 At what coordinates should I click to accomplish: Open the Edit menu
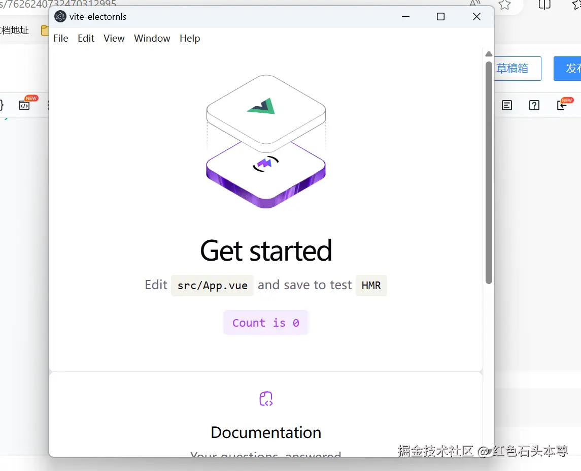[x=86, y=38]
